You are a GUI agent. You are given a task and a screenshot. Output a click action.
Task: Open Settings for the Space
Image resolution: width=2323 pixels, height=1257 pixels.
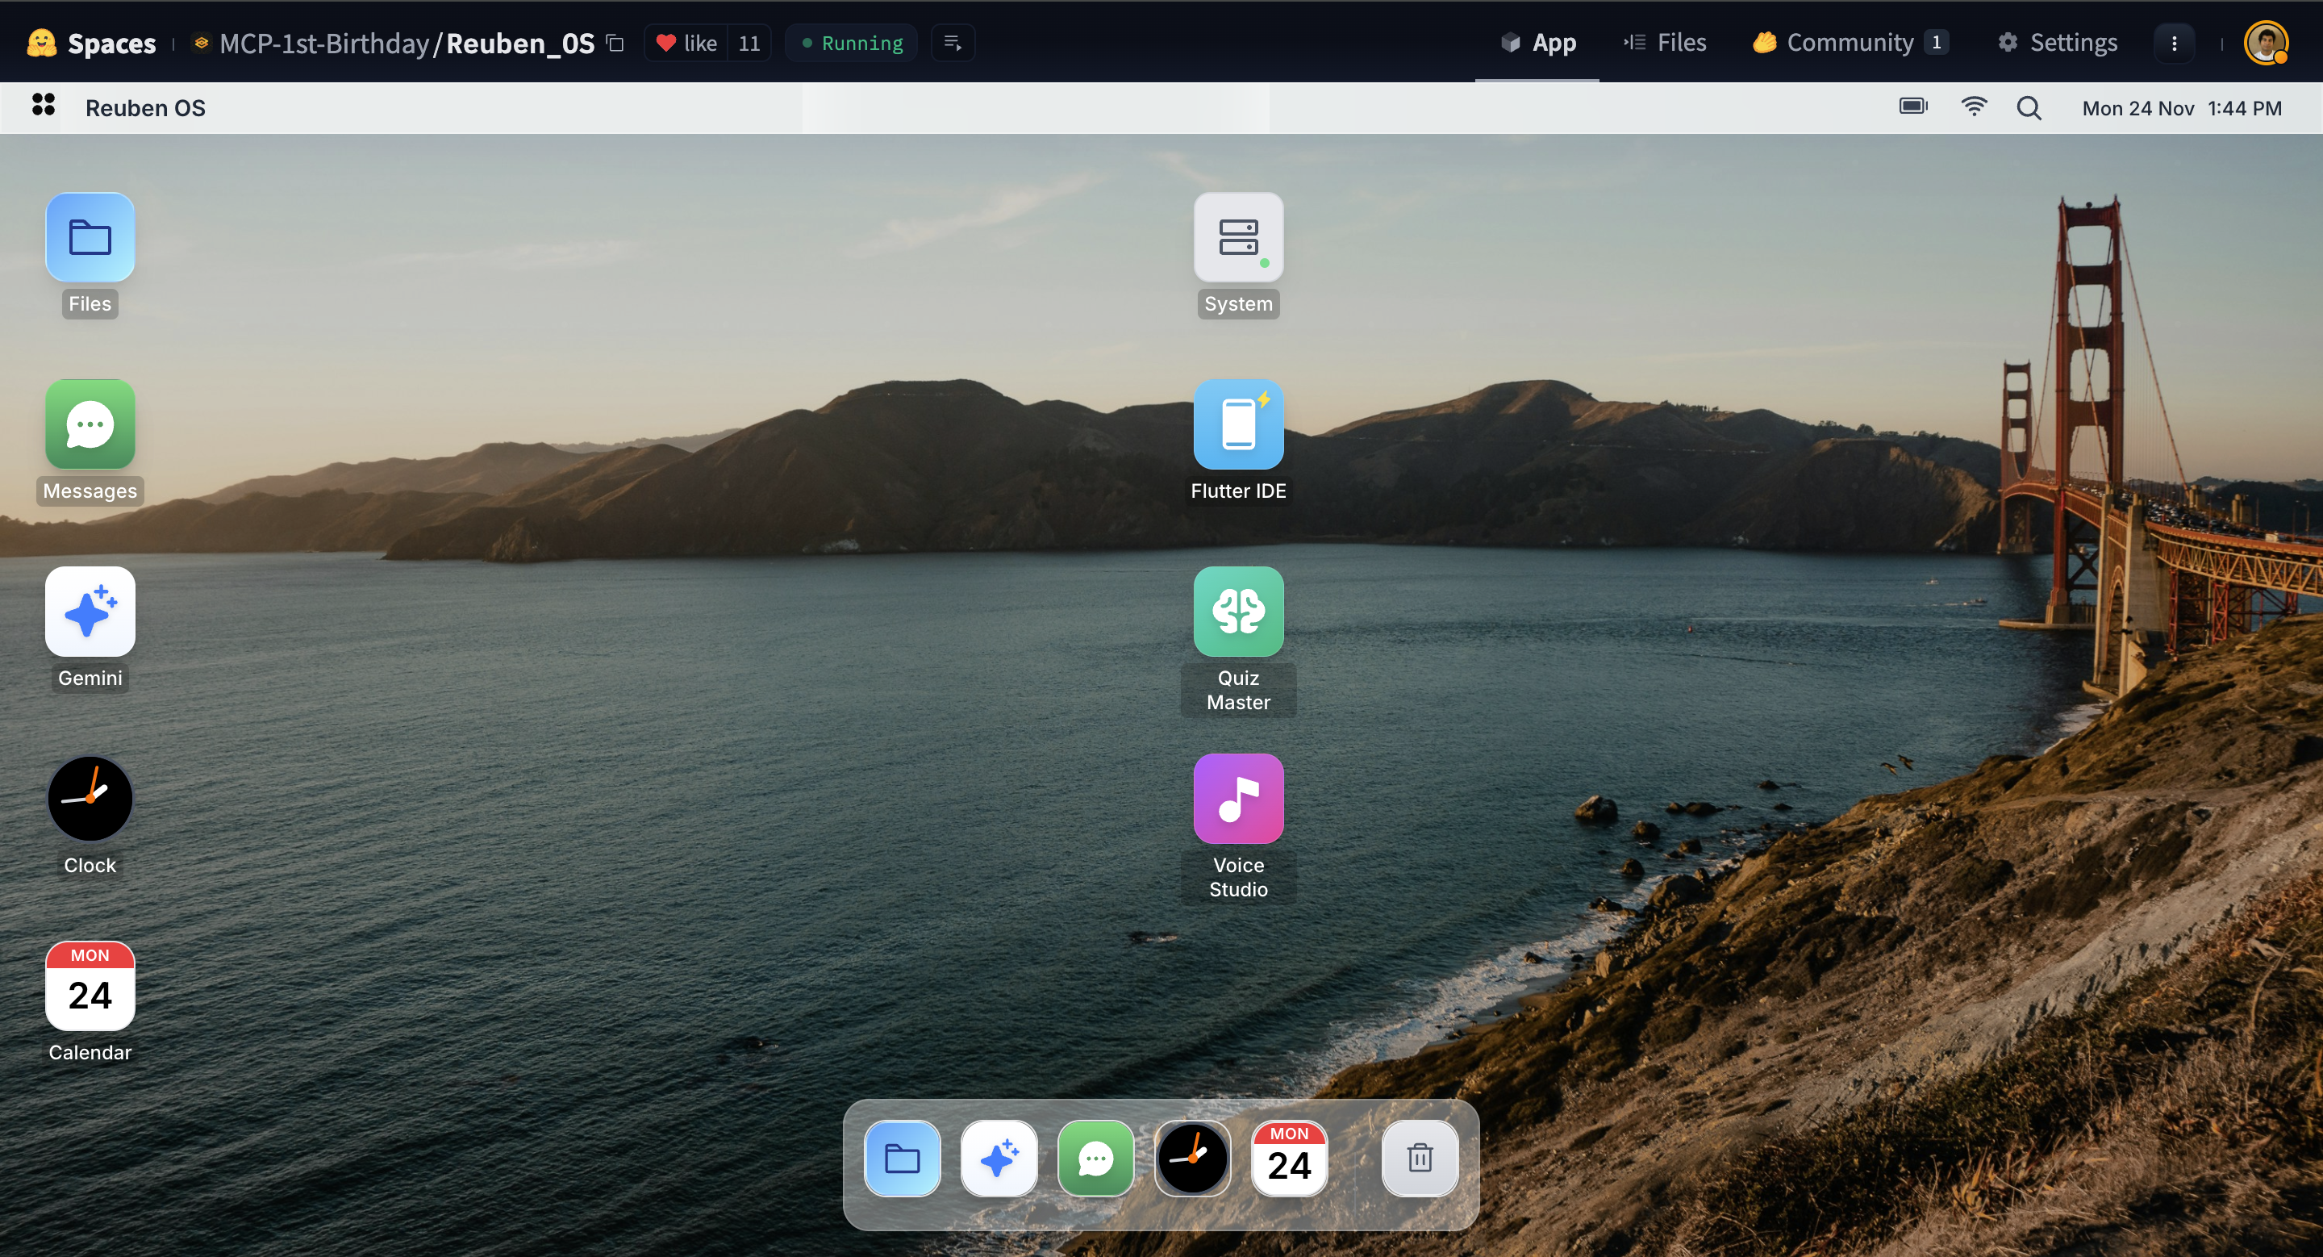click(2057, 43)
